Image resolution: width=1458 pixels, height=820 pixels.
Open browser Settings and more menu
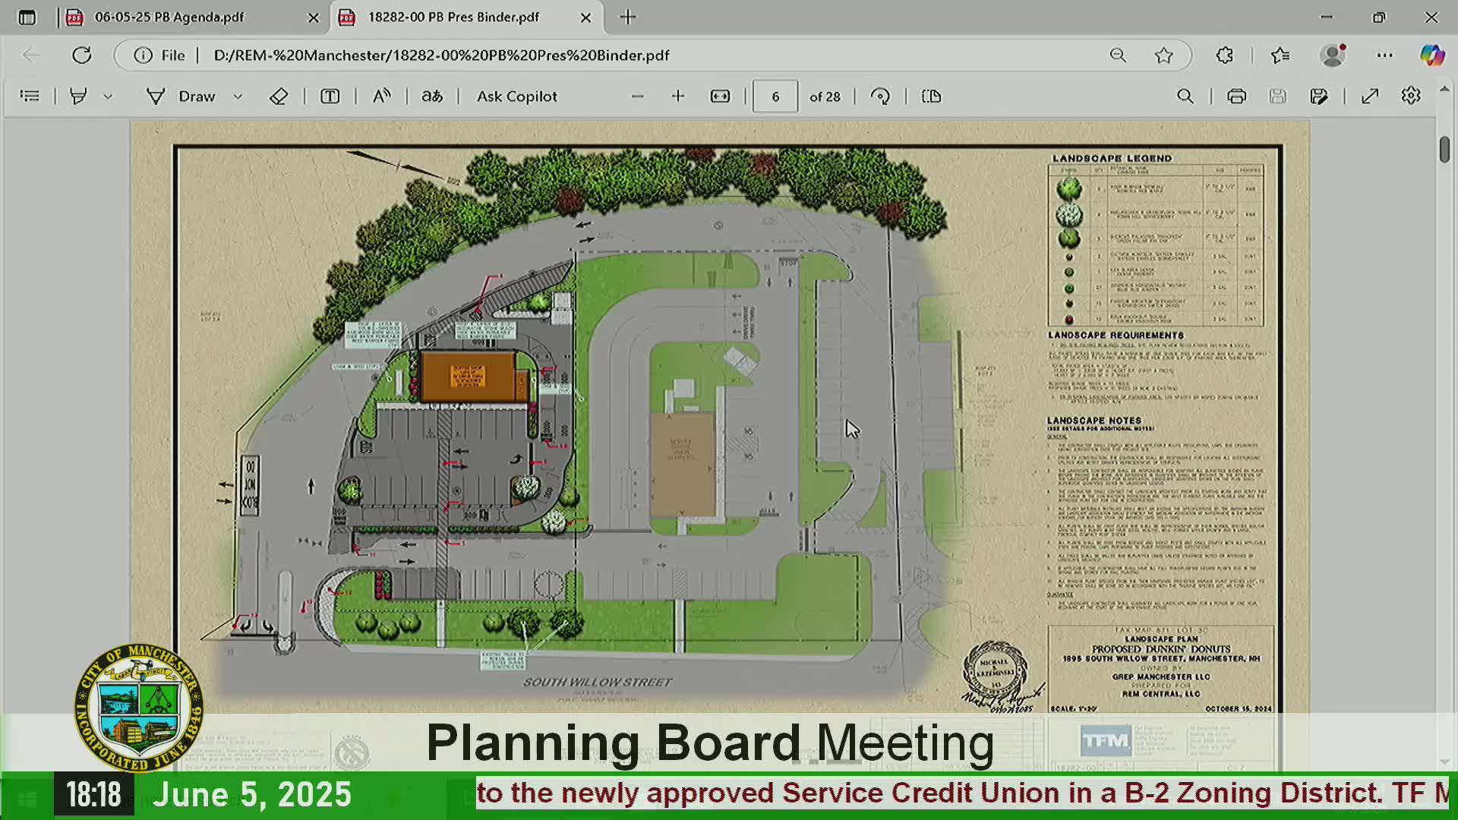tap(1384, 55)
